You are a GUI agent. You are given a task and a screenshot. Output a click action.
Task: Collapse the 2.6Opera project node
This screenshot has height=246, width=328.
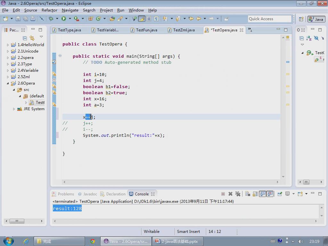(x=8, y=83)
